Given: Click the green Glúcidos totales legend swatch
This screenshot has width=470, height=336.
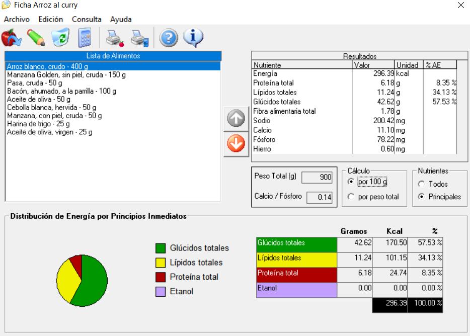Looking at the screenshot, I should [161, 248].
